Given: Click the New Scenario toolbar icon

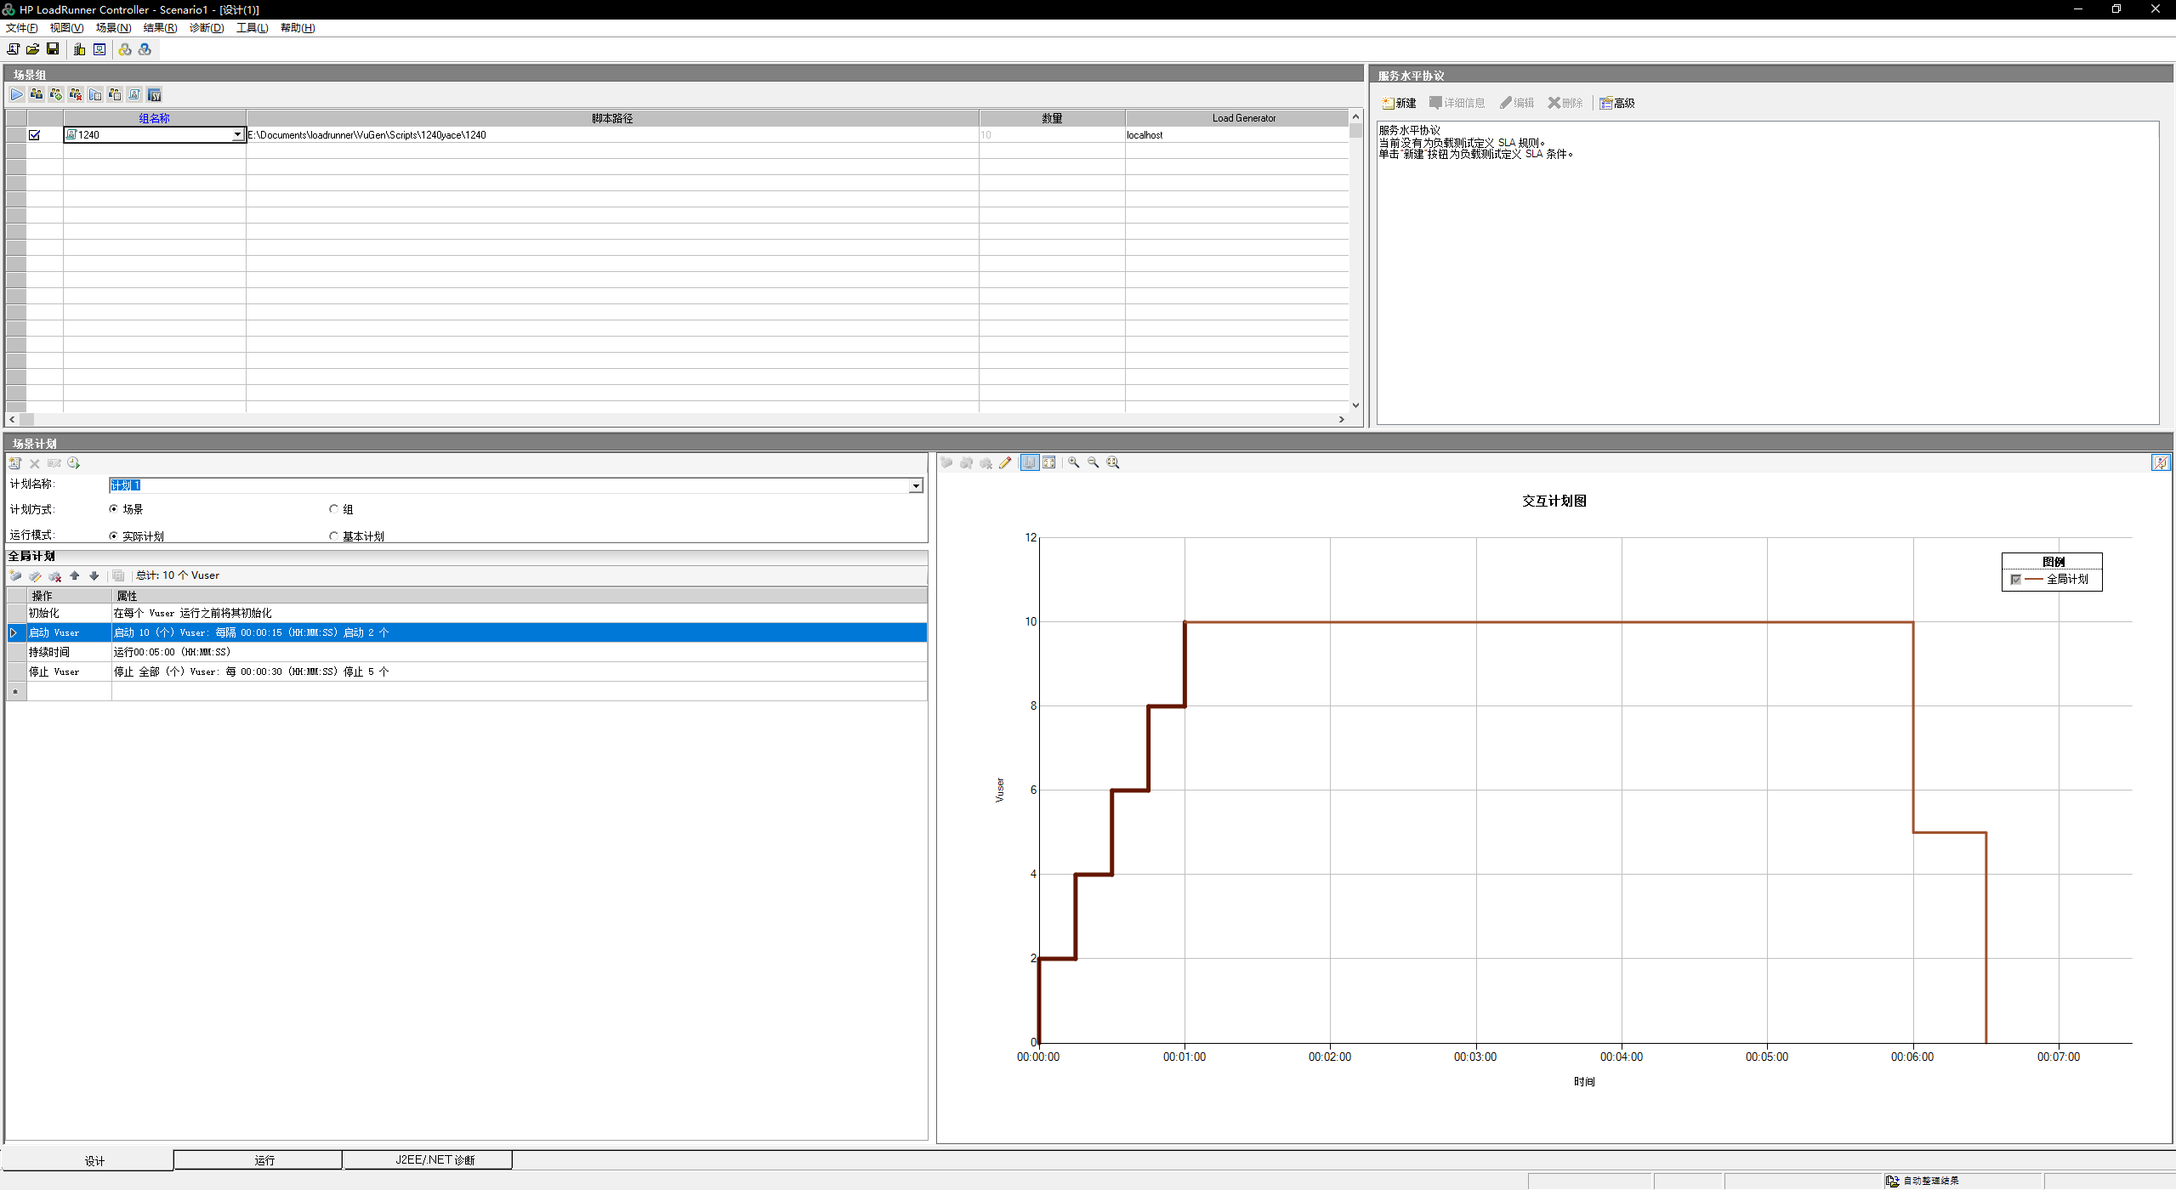Looking at the screenshot, I should coord(14,49).
